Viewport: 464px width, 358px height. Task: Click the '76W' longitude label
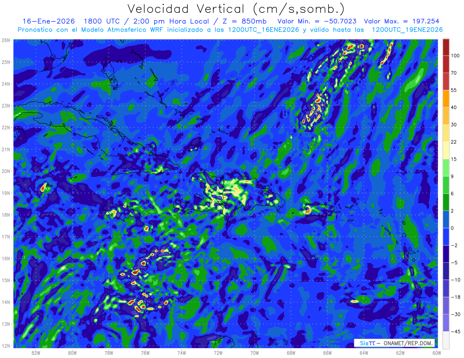pyautogui.click(x=145, y=353)
